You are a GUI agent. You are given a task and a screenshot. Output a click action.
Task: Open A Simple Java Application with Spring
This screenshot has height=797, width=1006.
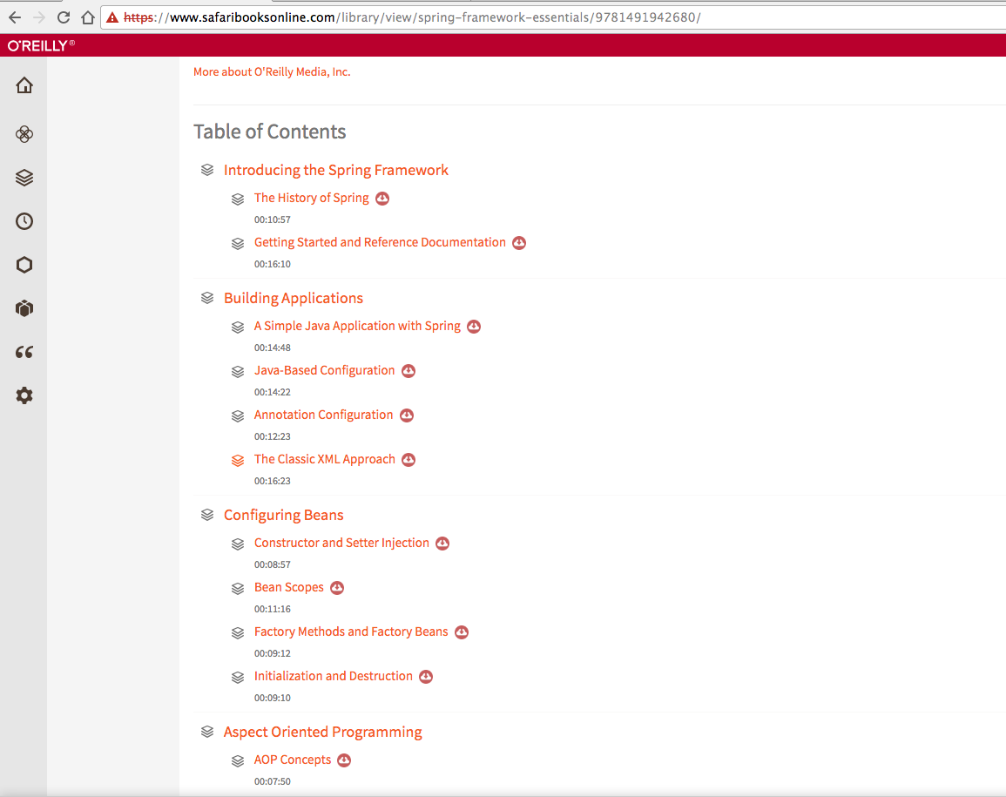click(x=357, y=326)
